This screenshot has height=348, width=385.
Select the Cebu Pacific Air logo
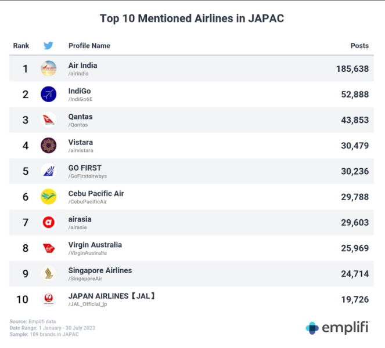click(x=49, y=197)
